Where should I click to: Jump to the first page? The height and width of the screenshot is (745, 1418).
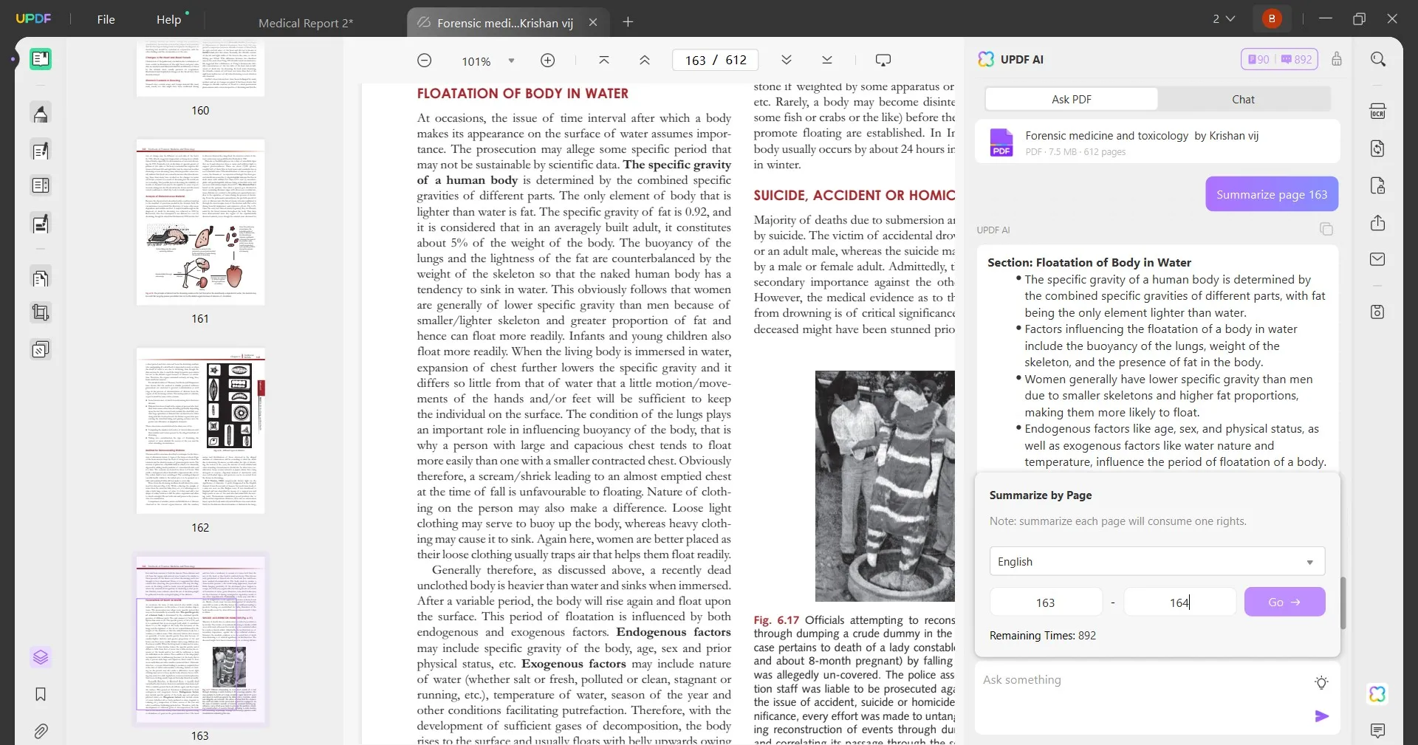pyautogui.click(x=604, y=61)
